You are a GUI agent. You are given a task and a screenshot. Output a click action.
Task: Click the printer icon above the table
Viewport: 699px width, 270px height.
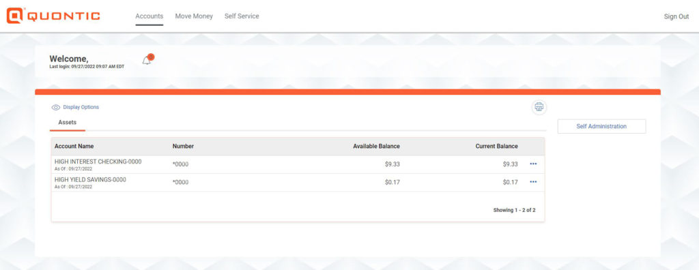pos(539,107)
